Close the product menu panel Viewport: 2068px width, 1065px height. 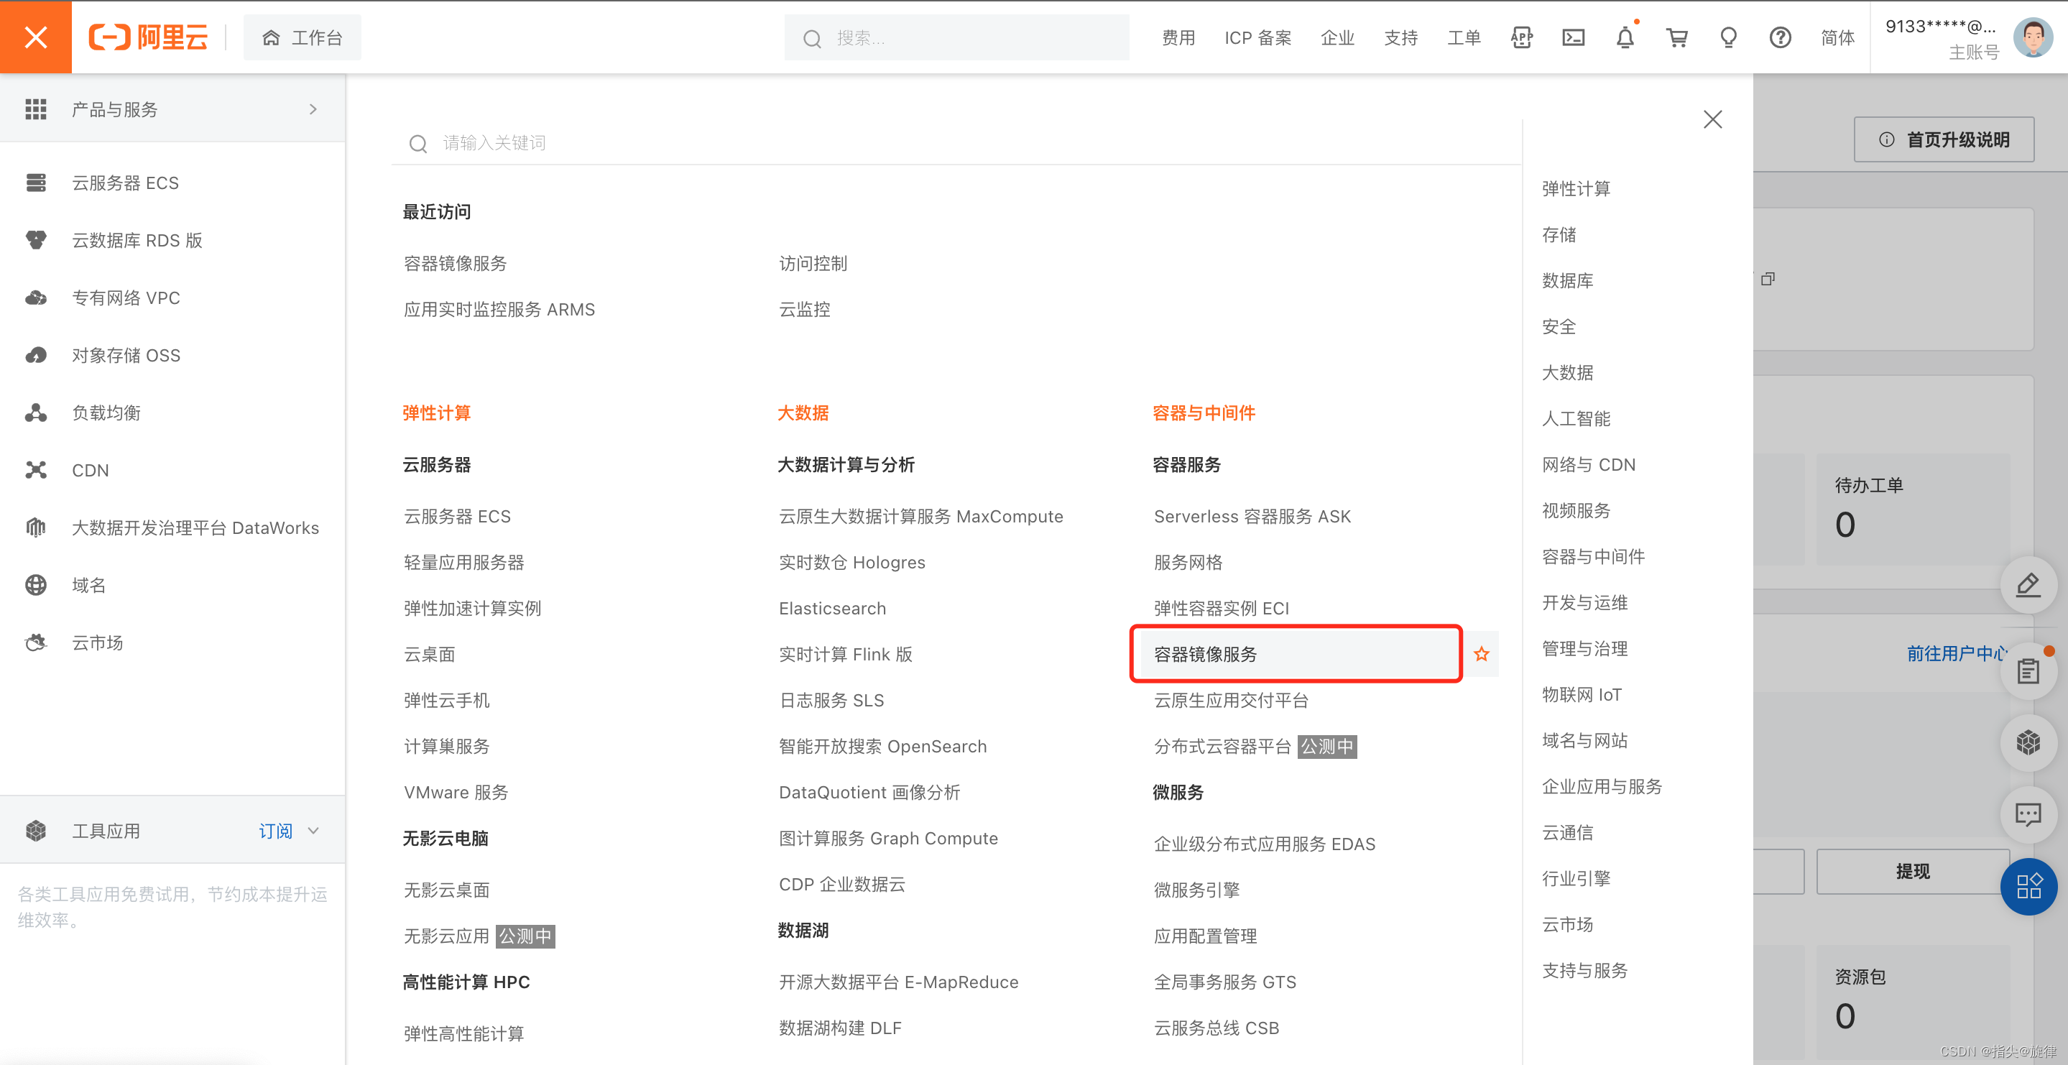(1712, 120)
